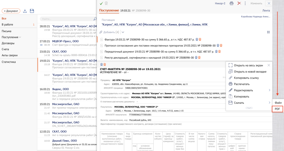
Task: Open dropdown arrow beside Добавить (4)
Action: click(x=123, y=32)
